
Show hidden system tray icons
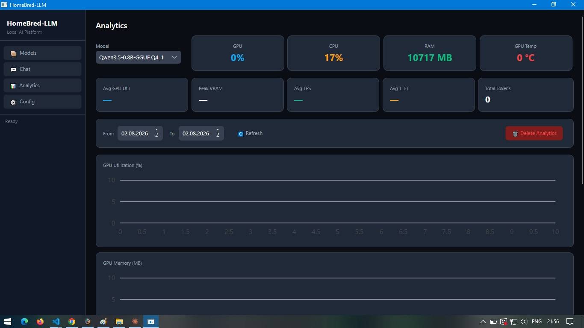pyautogui.click(x=483, y=322)
